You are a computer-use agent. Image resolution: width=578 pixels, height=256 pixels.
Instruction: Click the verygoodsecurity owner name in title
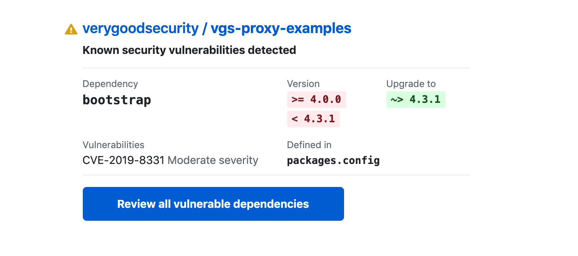[x=140, y=28]
